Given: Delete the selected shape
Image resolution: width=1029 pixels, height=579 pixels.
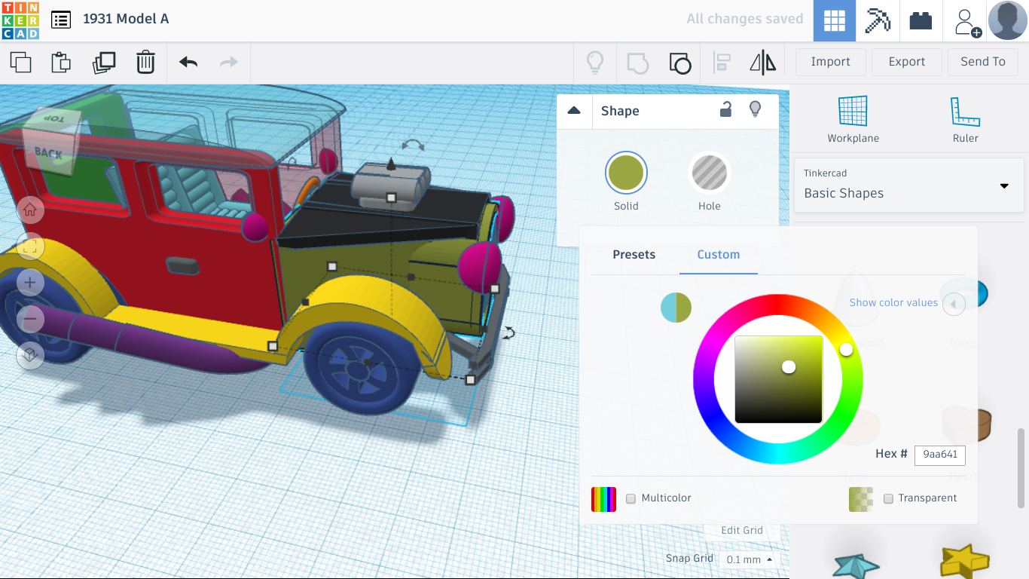Looking at the screenshot, I should pos(145,63).
